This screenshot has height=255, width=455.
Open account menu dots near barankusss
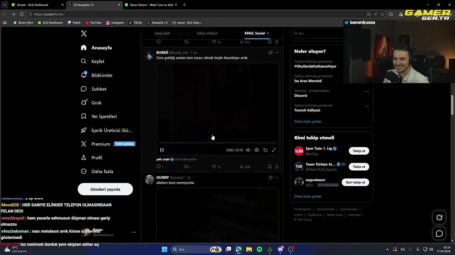[x=134, y=232]
